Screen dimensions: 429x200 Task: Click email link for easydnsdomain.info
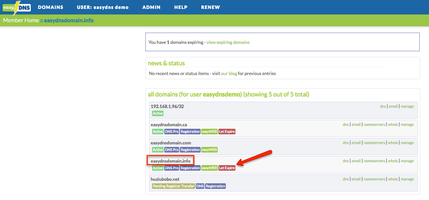pos(356,161)
